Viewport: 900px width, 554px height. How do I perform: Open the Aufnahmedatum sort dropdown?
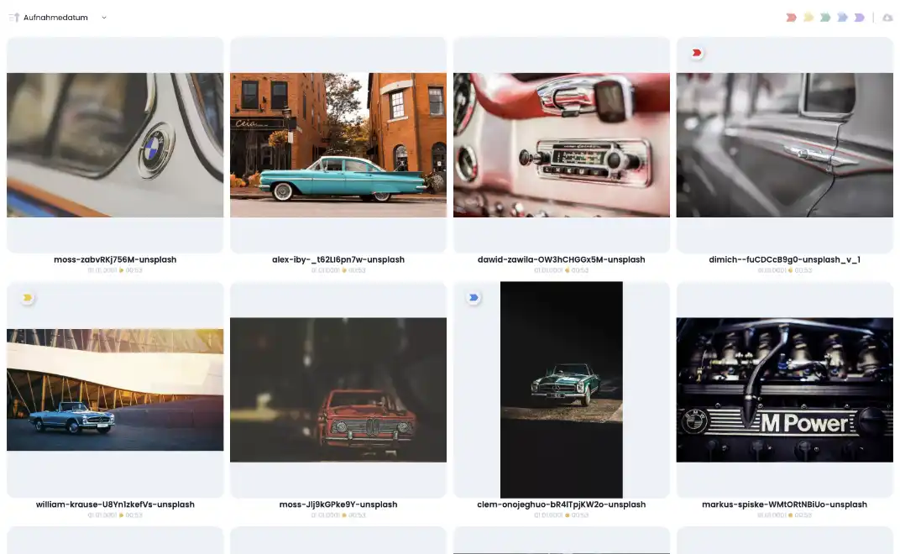(55, 18)
